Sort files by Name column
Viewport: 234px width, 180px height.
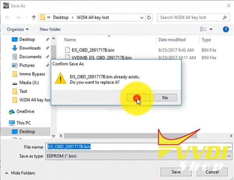tap(70, 40)
